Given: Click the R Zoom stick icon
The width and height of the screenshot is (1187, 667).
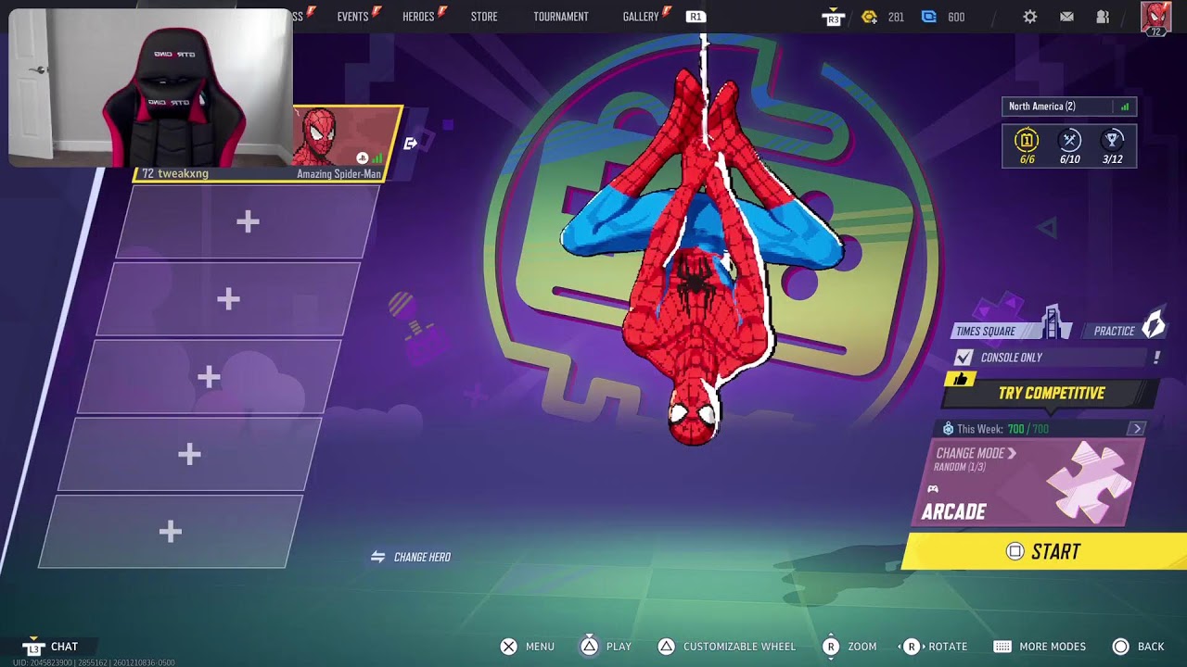Looking at the screenshot, I should coord(831,647).
